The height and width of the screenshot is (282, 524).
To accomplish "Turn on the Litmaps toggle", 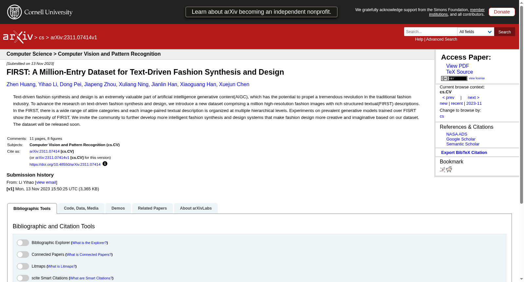I will click(x=23, y=266).
